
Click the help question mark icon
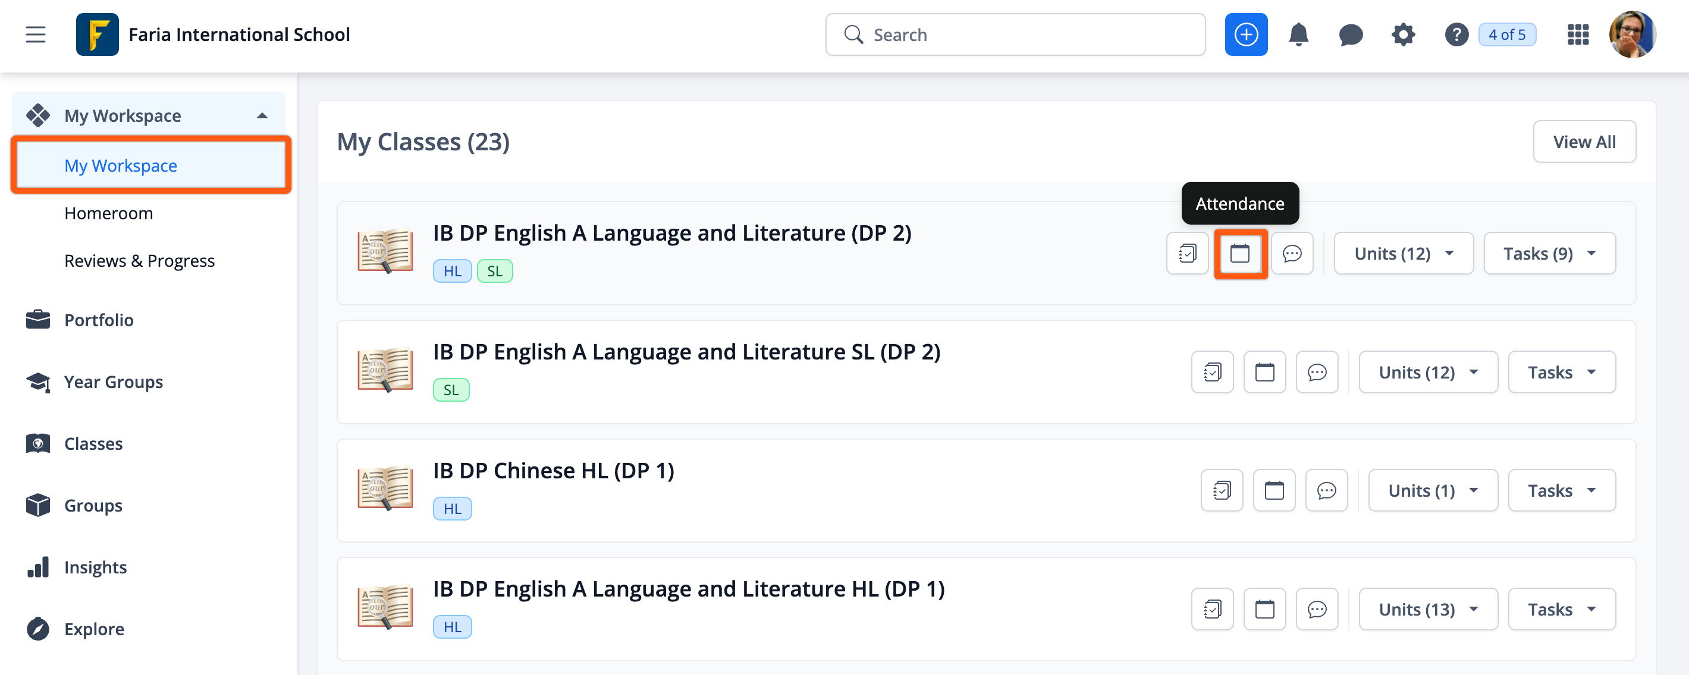pos(1456,34)
